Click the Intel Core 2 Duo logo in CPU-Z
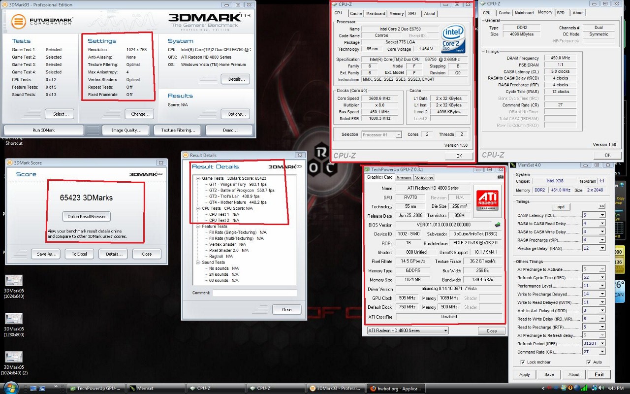Viewport: 630px width, 394px height. click(x=453, y=38)
